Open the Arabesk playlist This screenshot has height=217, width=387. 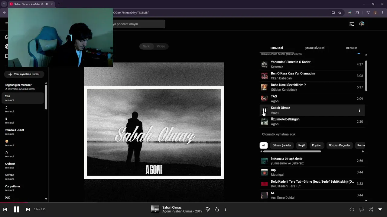pos(23,165)
